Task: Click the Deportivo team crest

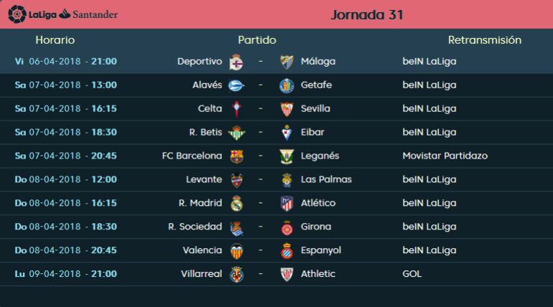Action: [x=236, y=62]
